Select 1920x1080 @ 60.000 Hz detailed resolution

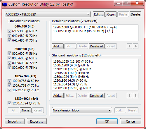click(85, 27)
